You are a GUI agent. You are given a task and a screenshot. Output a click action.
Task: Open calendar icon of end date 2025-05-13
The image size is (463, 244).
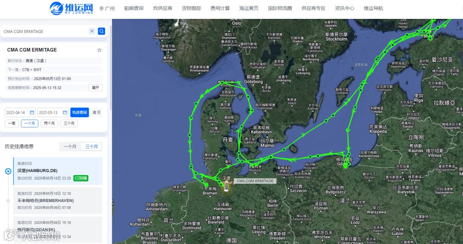click(65, 112)
